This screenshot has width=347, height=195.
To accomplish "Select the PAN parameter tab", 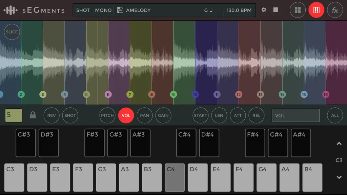I will [144, 115].
